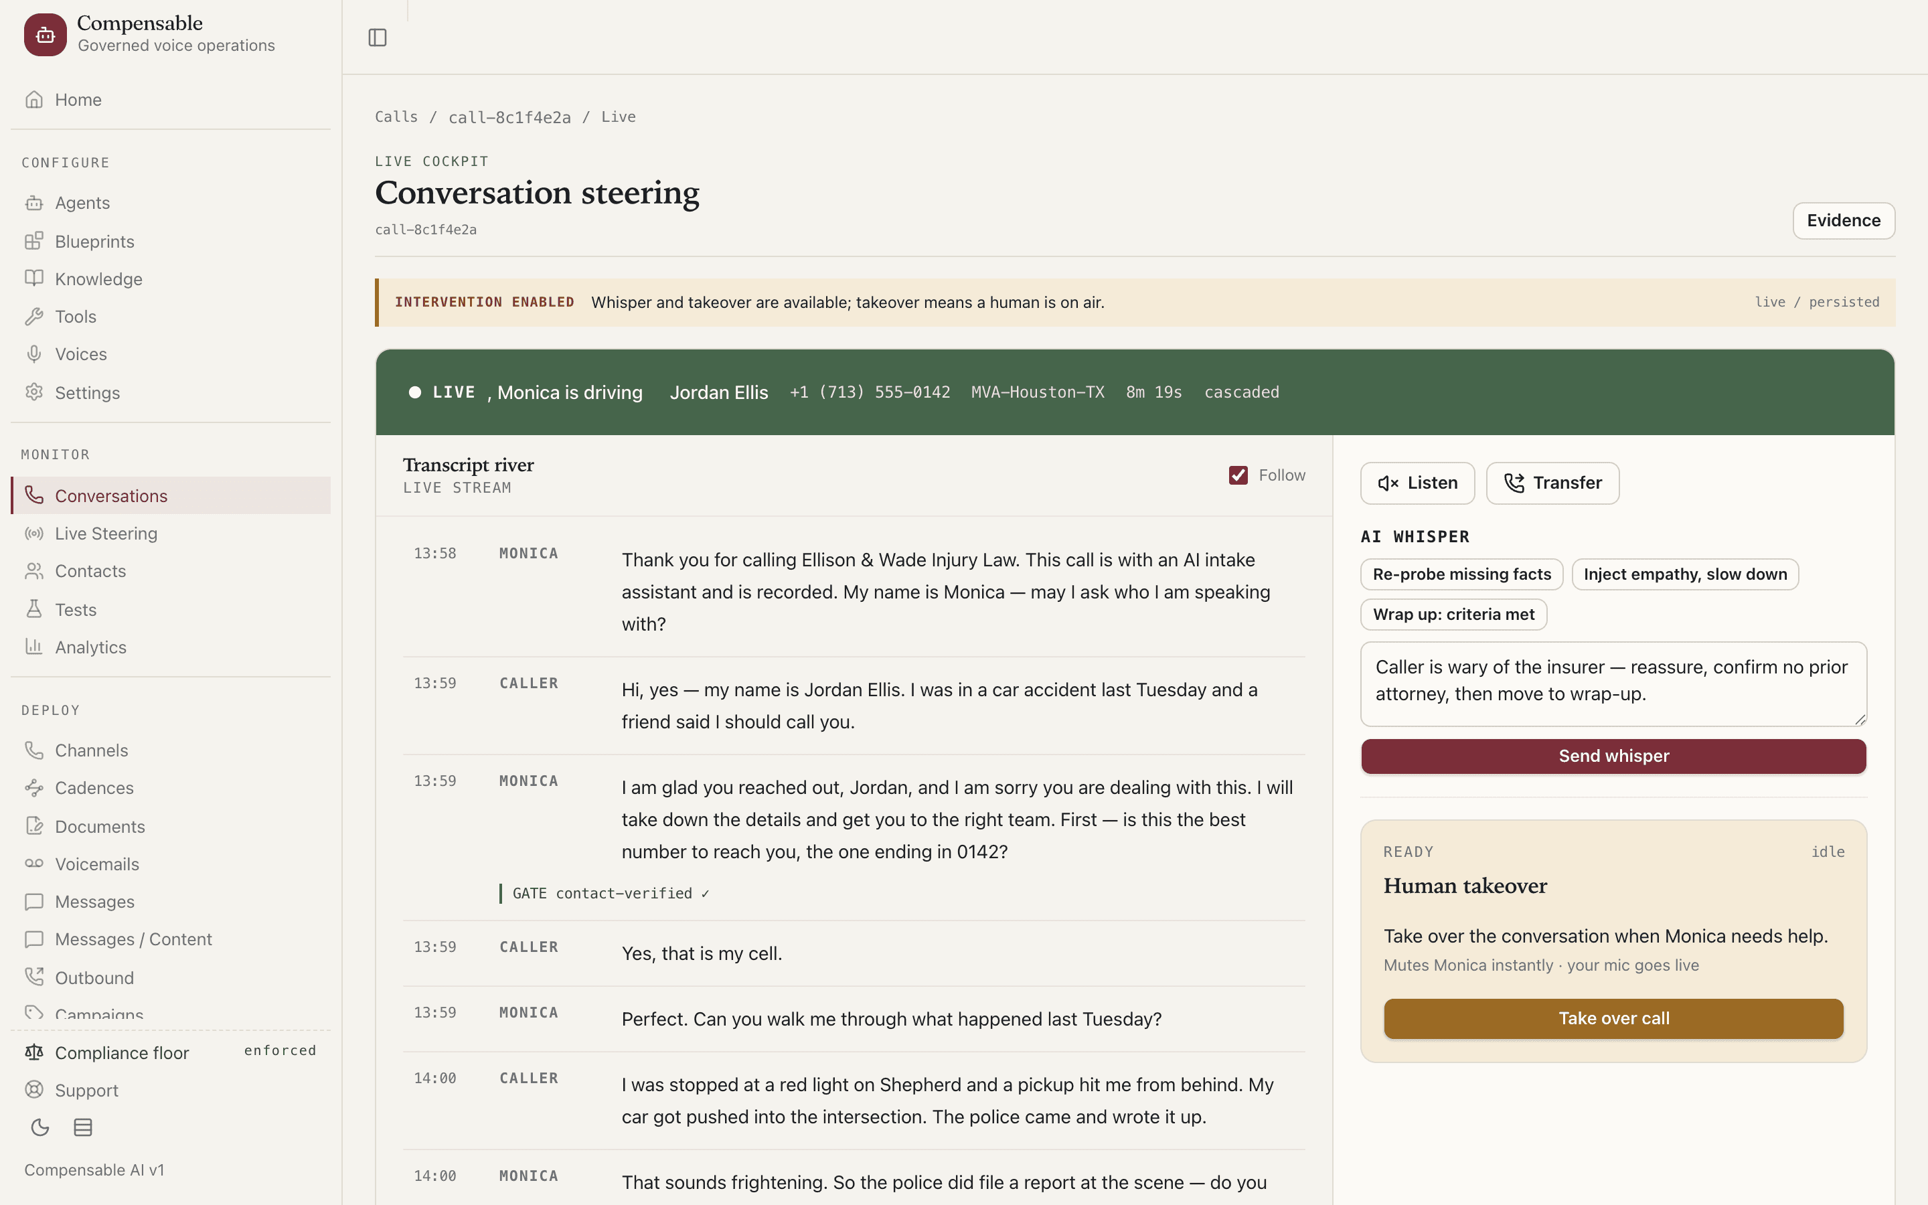Toggle the sidebar panel icon
Viewport: 1928px width, 1205px height.
[378, 37]
